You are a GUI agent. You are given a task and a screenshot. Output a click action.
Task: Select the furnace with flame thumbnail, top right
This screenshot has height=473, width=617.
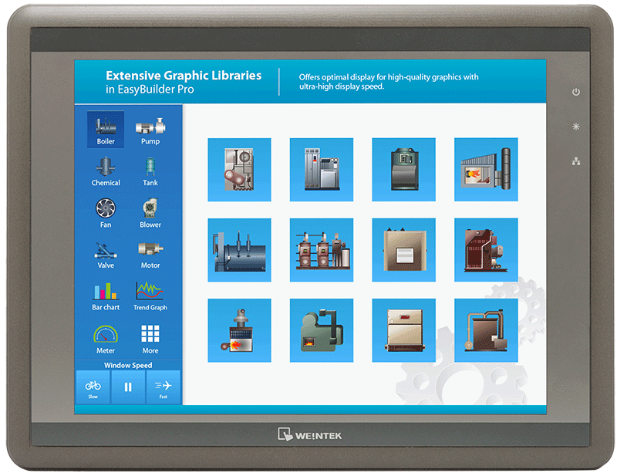(x=485, y=170)
